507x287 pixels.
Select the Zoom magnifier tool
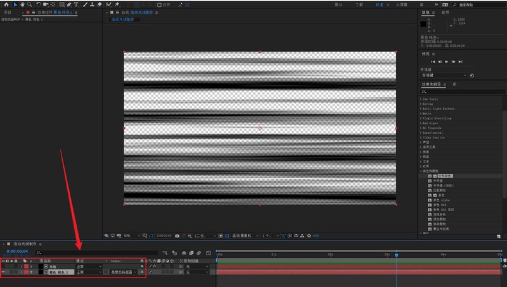[29, 4]
